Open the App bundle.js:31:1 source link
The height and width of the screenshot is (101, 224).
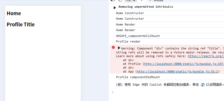point(177,71)
